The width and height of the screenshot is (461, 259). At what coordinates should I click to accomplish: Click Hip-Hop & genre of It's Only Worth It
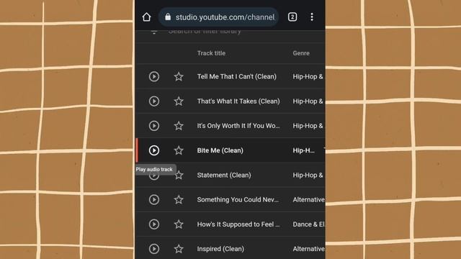pos(308,126)
